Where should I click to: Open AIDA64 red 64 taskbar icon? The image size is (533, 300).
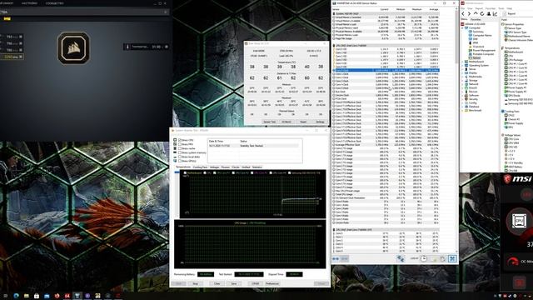[67, 296]
